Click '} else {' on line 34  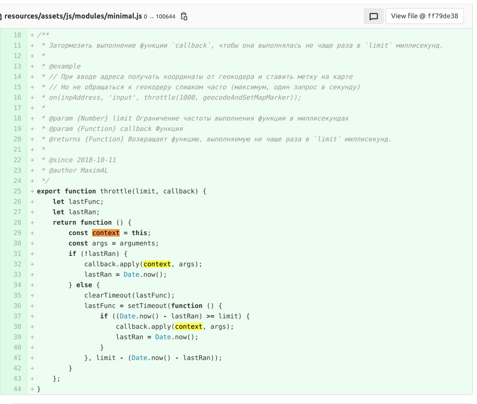pyautogui.click(x=84, y=285)
